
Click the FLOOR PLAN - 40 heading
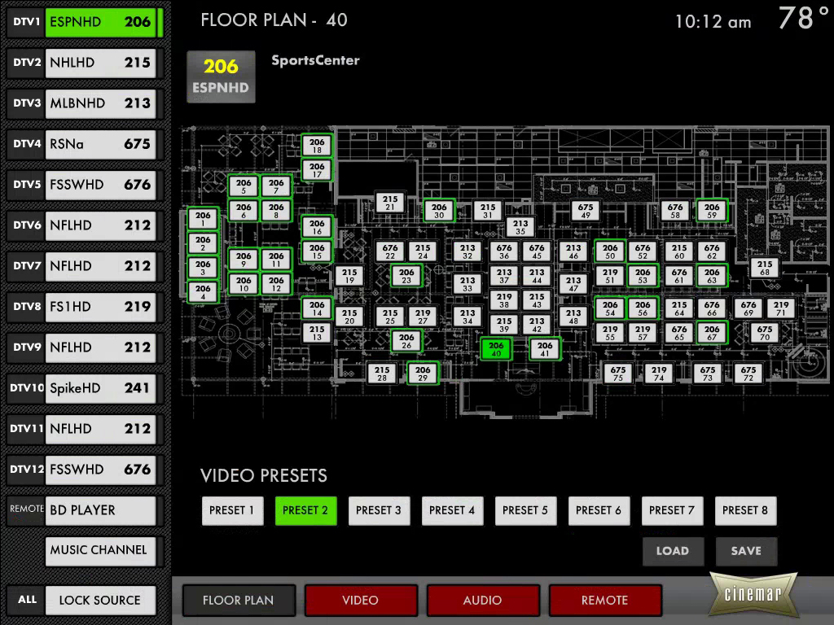coord(274,20)
